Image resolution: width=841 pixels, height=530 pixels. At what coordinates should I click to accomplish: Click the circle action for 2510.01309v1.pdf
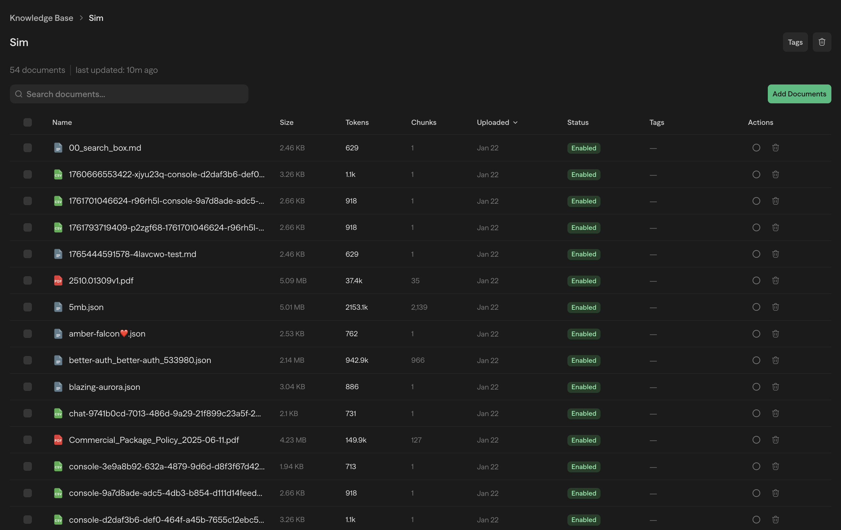click(x=756, y=280)
